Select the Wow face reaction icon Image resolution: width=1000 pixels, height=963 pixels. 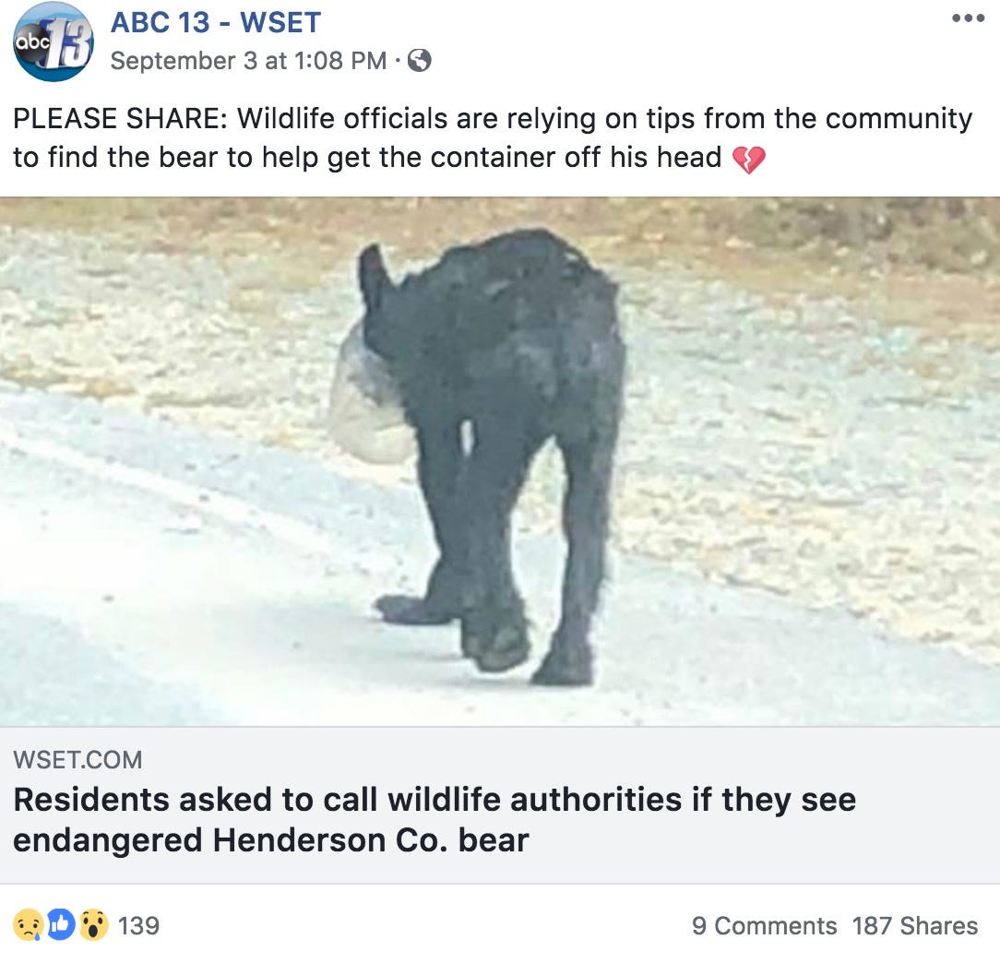point(93,924)
